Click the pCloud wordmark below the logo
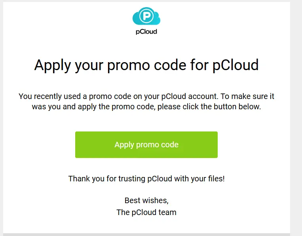Viewport: 302px width, 236px height. 146,32
